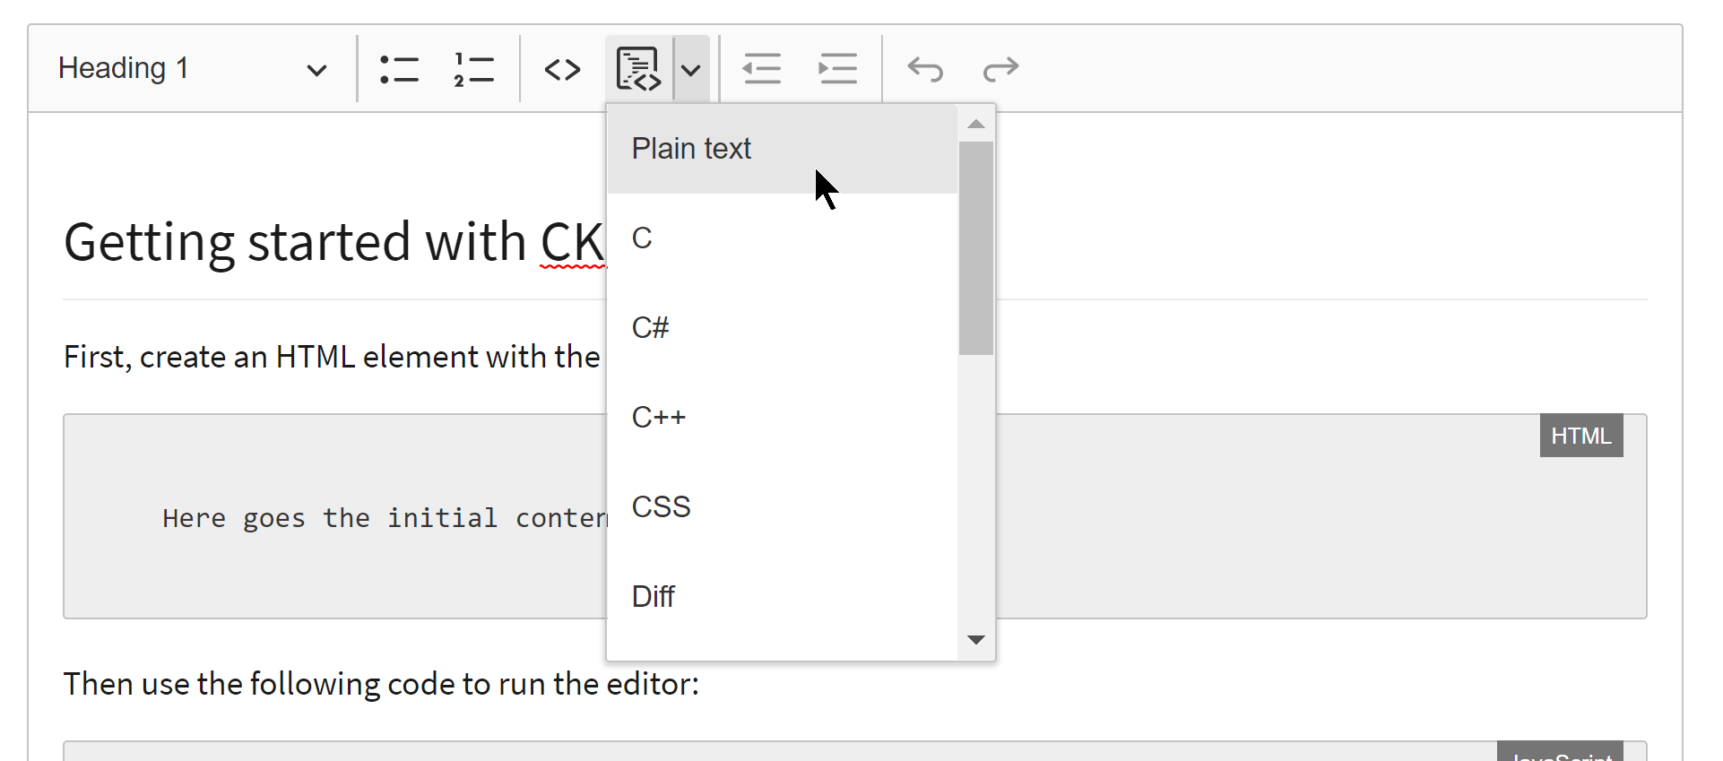Click the HTML label on code block
The width and height of the screenshot is (1723, 761).
click(x=1581, y=436)
